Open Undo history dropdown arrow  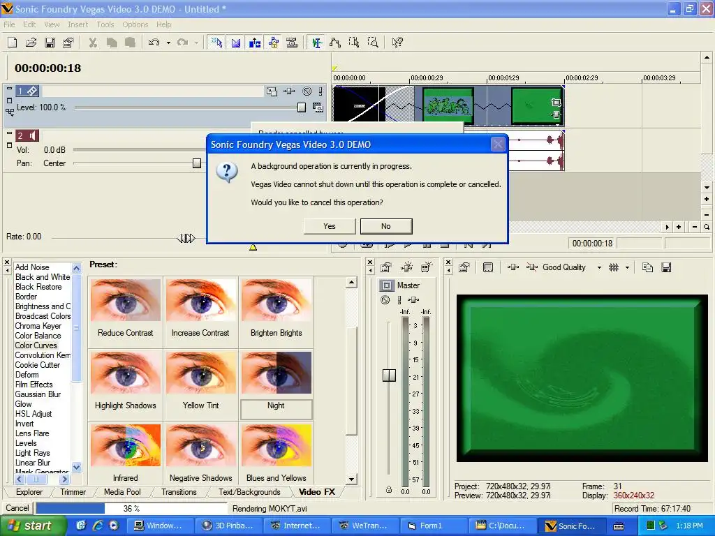point(168,43)
